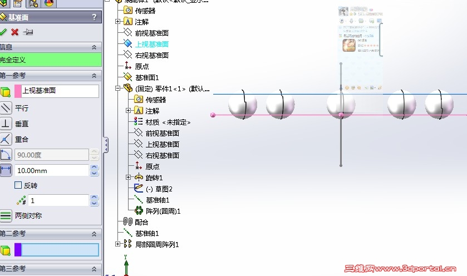This screenshot has height=276, width=467.
Task: Cancel the plane with the red X
Action: point(14,32)
